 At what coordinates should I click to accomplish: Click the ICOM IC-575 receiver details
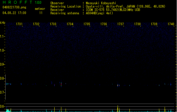pos(113,10)
